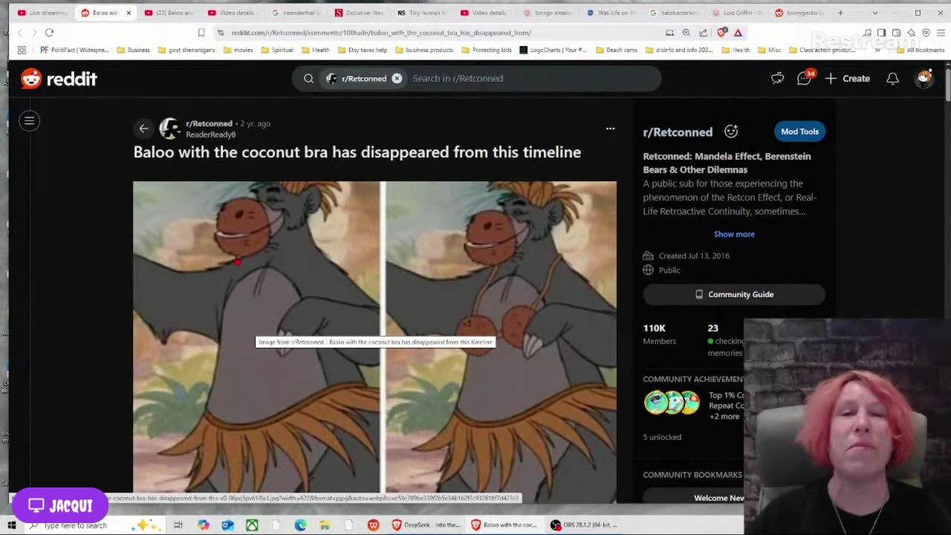This screenshot has width=951, height=535.
Task: Switch to the DeepSeek taskbar window
Action: coord(426,525)
